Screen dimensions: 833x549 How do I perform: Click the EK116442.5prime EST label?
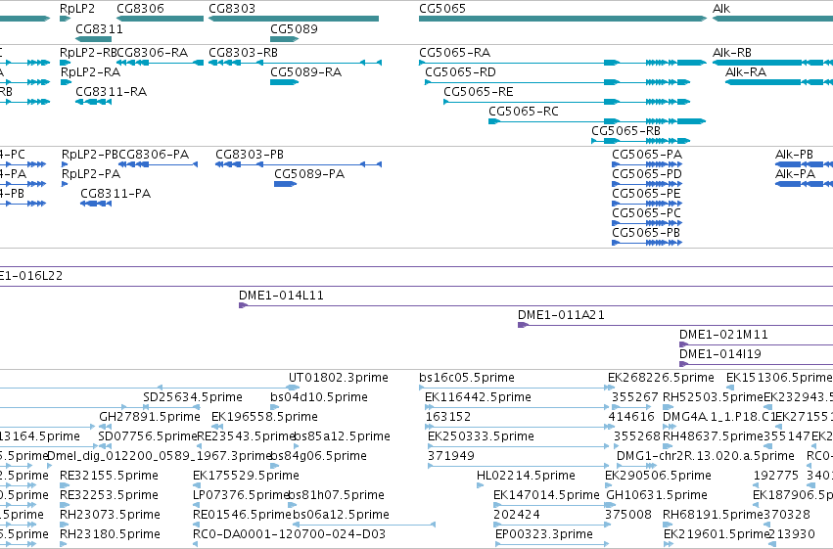coord(478,397)
